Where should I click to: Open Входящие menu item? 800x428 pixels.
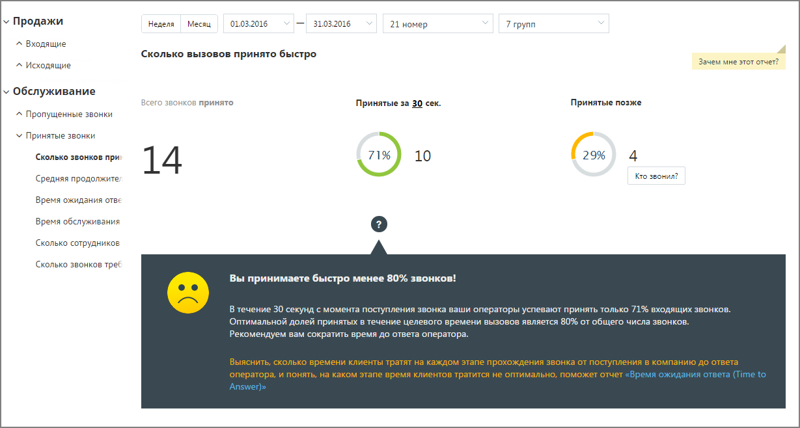[x=46, y=44]
